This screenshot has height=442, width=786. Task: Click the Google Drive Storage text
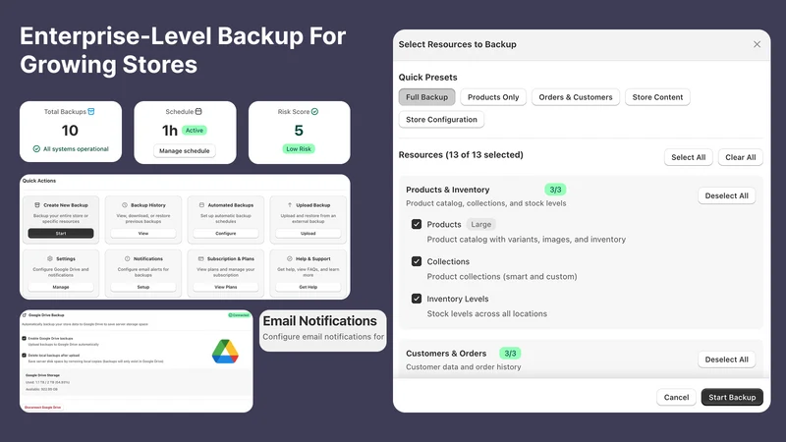pos(42,375)
